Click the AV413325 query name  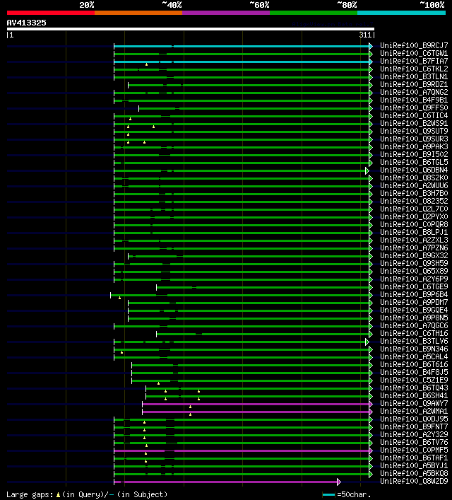[26, 23]
